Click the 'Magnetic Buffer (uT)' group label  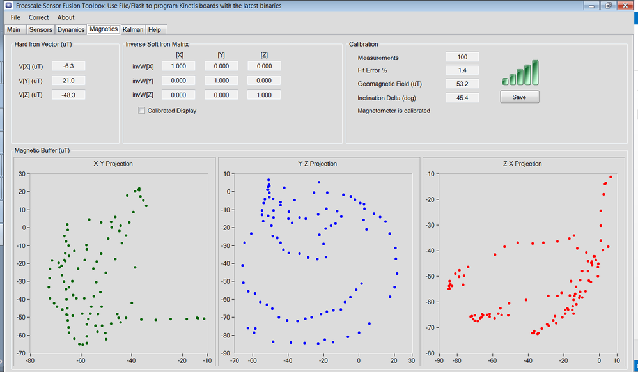click(x=42, y=151)
